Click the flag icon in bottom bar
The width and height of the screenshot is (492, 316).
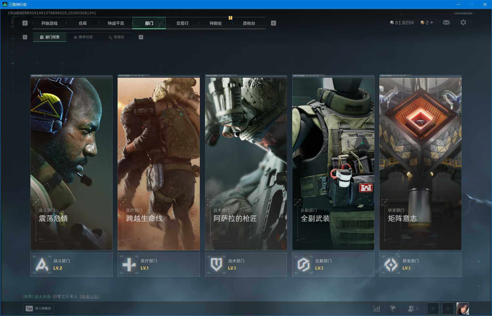click(x=393, y=308)
